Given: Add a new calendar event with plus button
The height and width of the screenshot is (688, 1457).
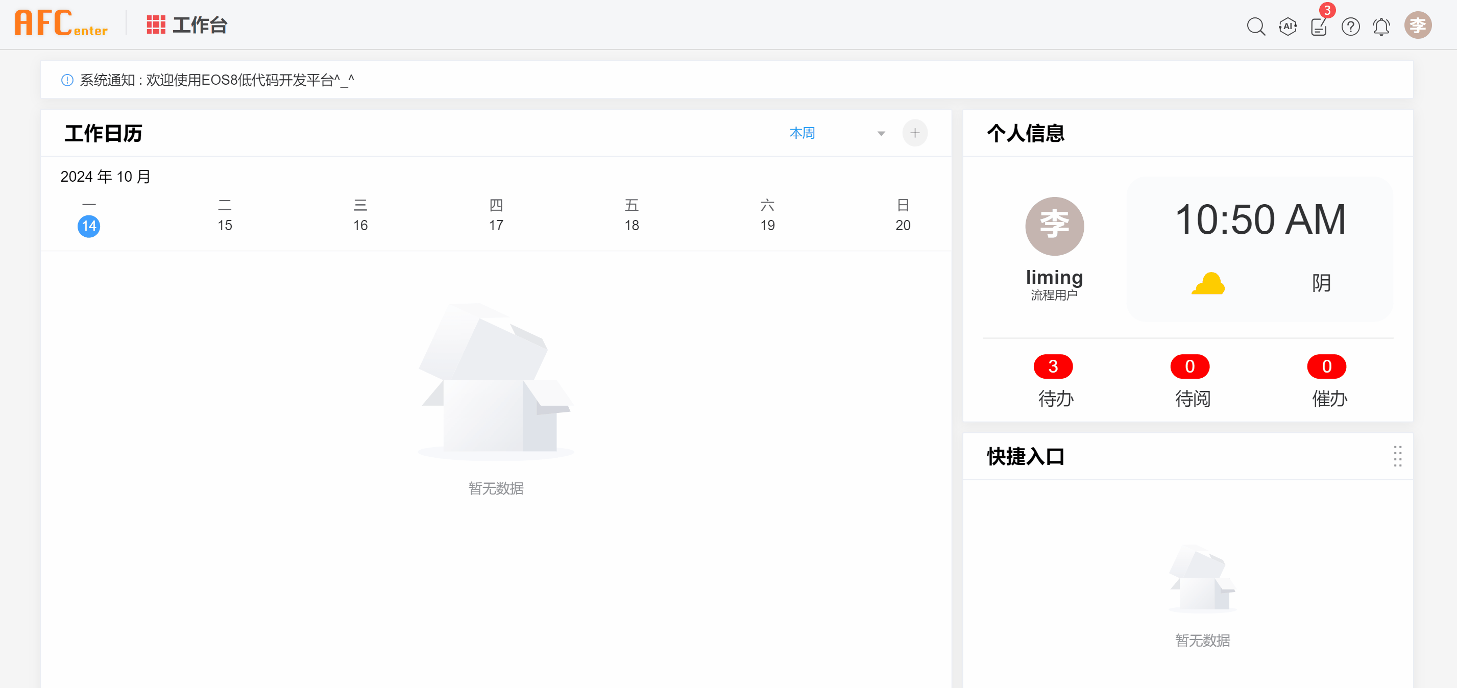Looking at the screenshot, I should pyautogui.click(x=915, y=133).
